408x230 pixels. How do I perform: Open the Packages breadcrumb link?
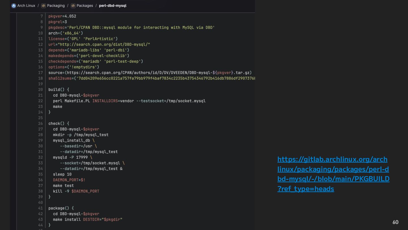tap(85, 6)
